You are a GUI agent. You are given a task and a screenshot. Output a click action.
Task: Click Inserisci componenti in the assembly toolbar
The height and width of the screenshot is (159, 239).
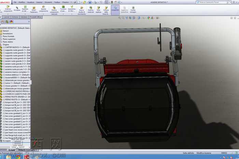point(8,9)
